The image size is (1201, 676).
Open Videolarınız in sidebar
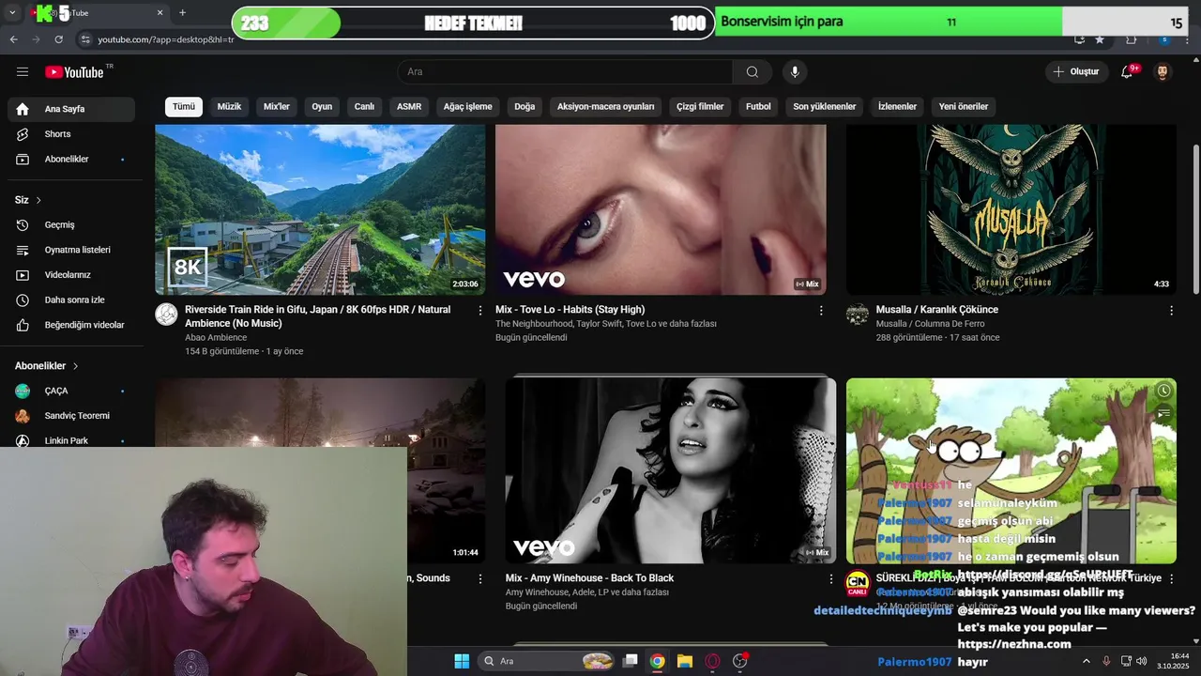click(x=71, y=275)
